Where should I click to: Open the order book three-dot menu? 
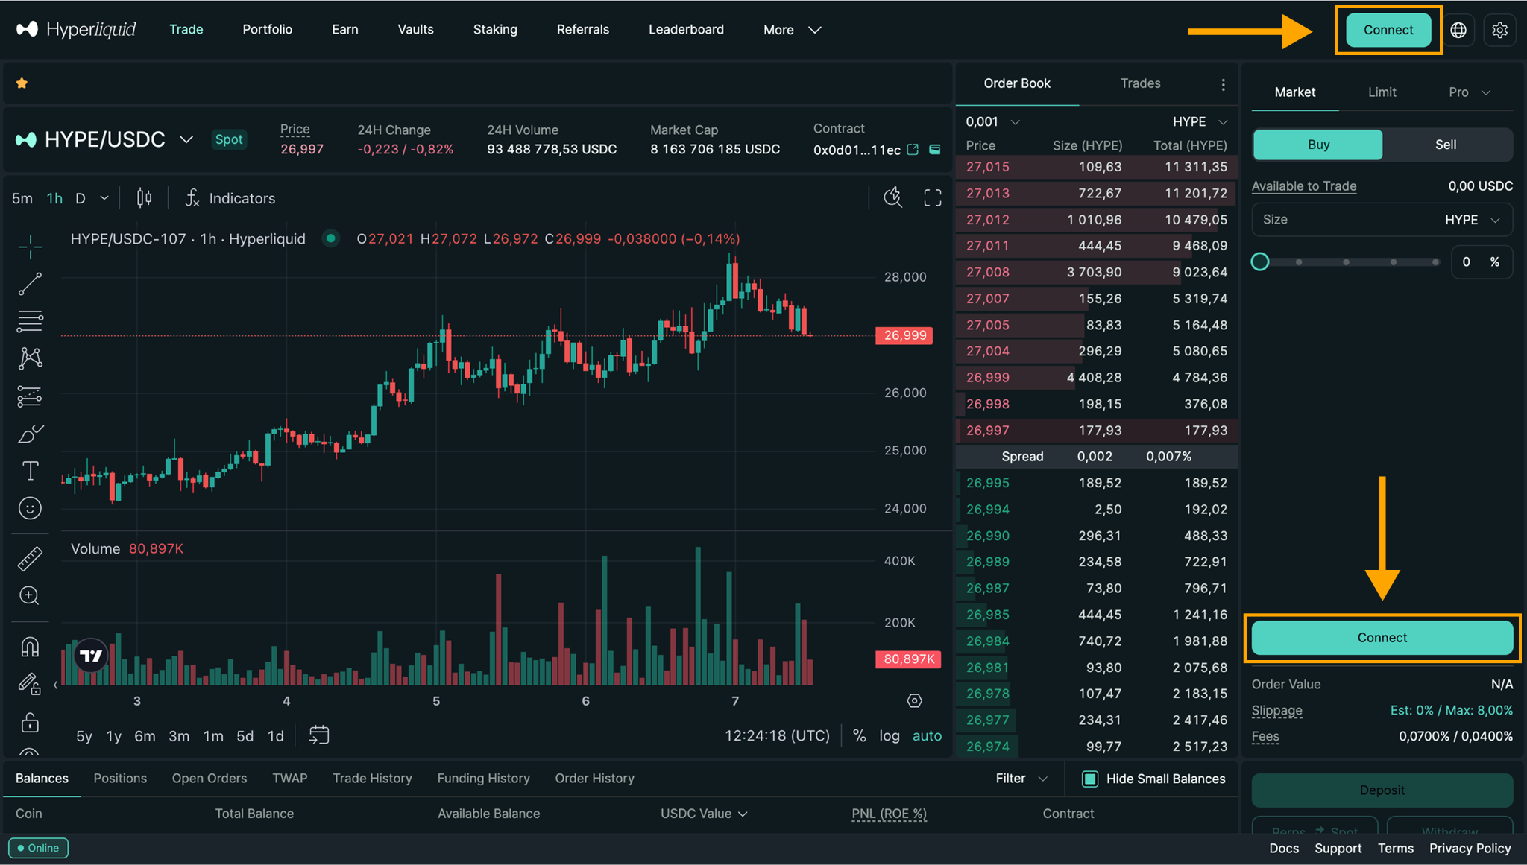(1224, 84)
